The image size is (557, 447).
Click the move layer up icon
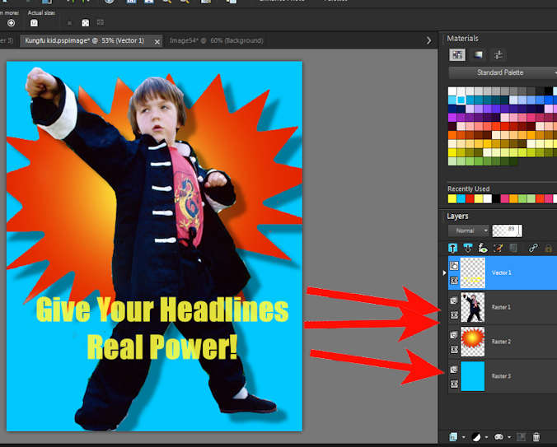coord(452,248)
